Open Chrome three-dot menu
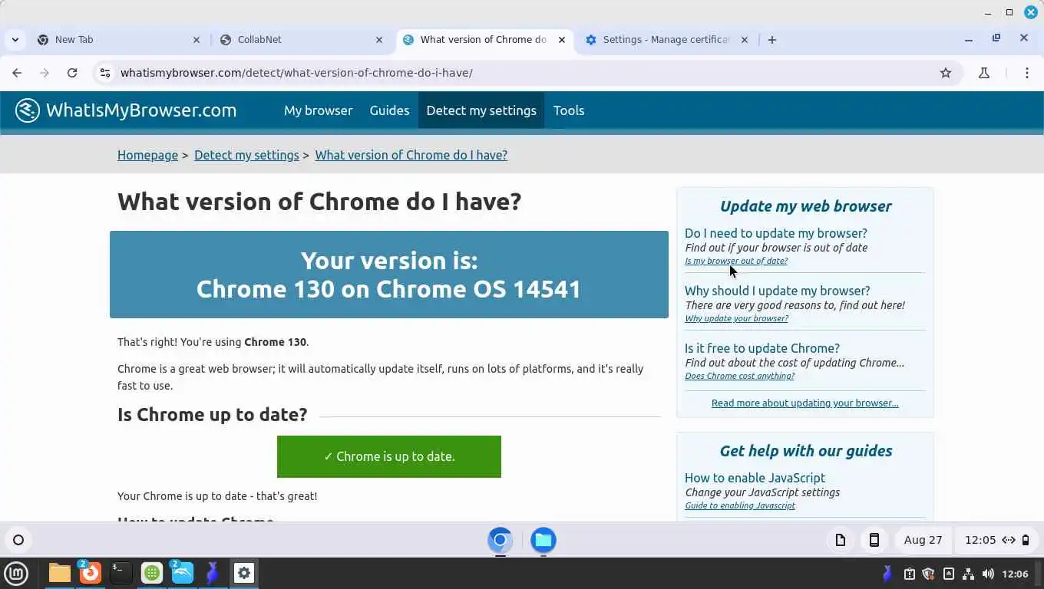Image resolution: width=1044 pixels, height=589 pixels. click(x=1027, y=73)
